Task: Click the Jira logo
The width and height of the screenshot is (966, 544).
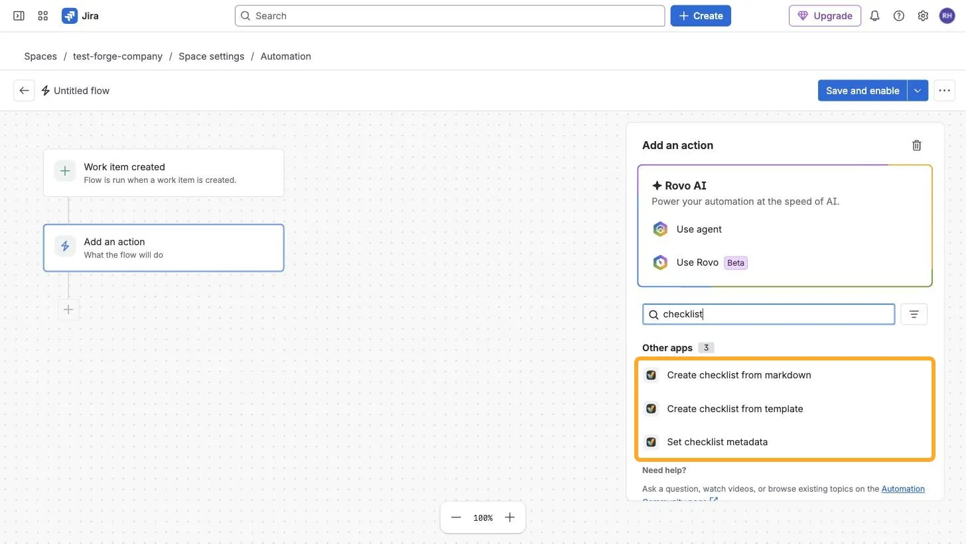Action: pyautogui.click(x=80, y=16)
